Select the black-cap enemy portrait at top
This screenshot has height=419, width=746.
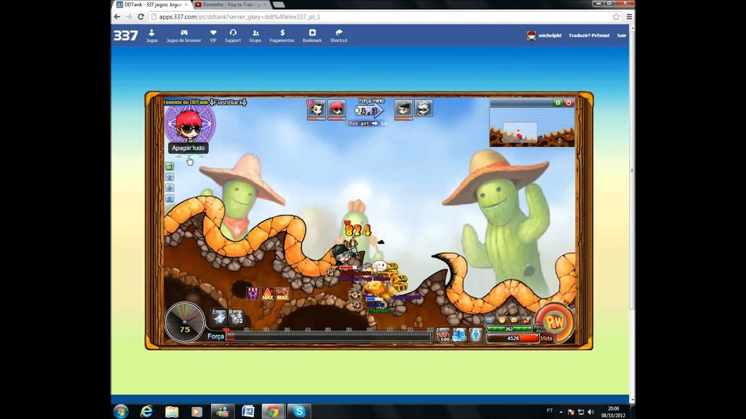pyautogui.click(x=403, y=109)
